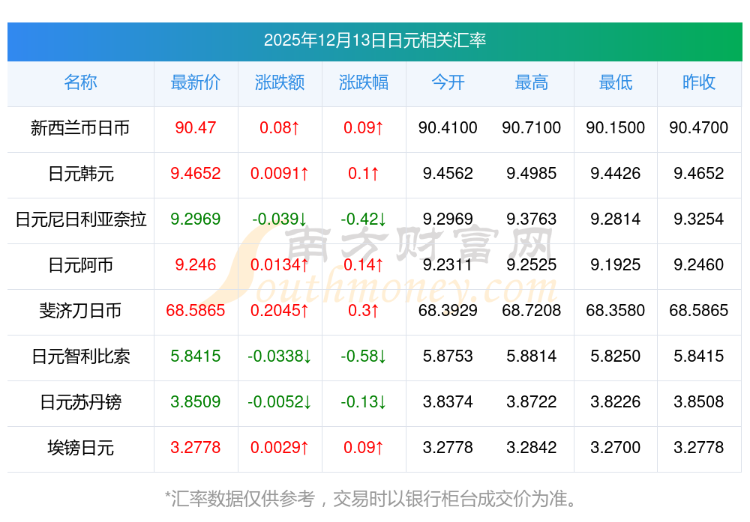The height and width of the screenshot is (522, 750).
Task: Select the 今开 column header
Action: [448, 82]
